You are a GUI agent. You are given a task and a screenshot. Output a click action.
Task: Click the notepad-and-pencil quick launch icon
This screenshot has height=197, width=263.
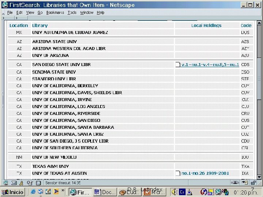coord(48,192)
